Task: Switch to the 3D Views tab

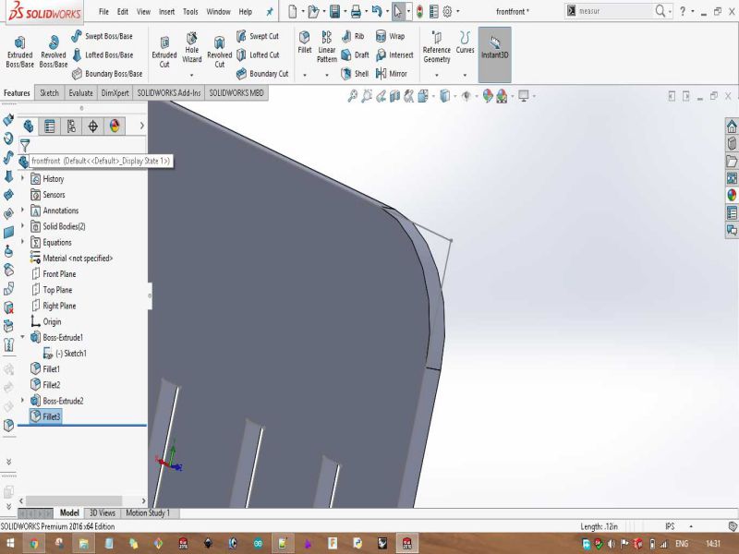Action: 103,512
